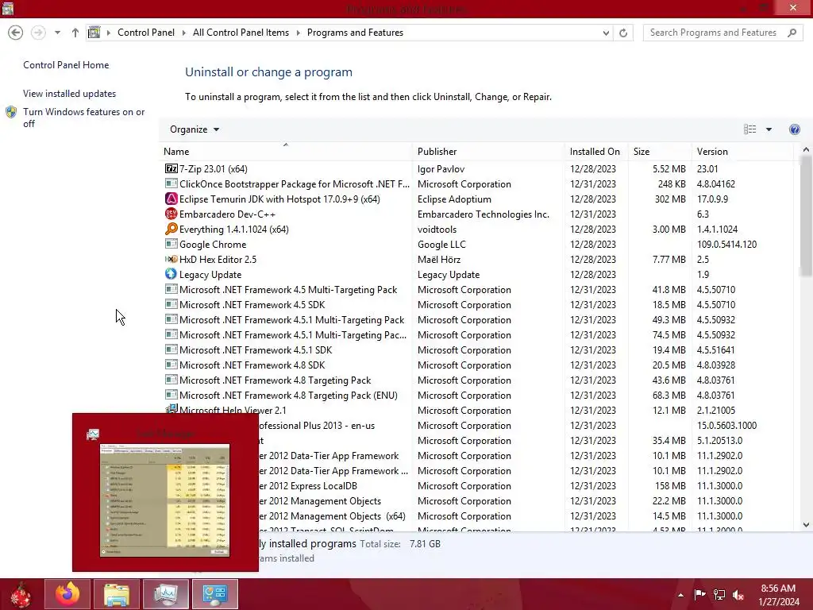
Task: Select Everything 1.4.1.1024 icon
Action: 171,229
